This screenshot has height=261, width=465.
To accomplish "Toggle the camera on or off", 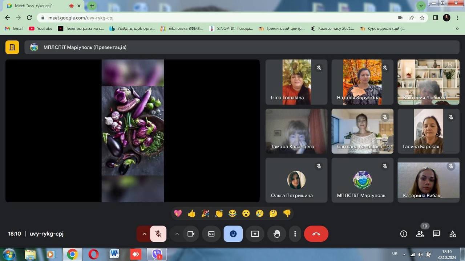I will click(x=191, y=234).
